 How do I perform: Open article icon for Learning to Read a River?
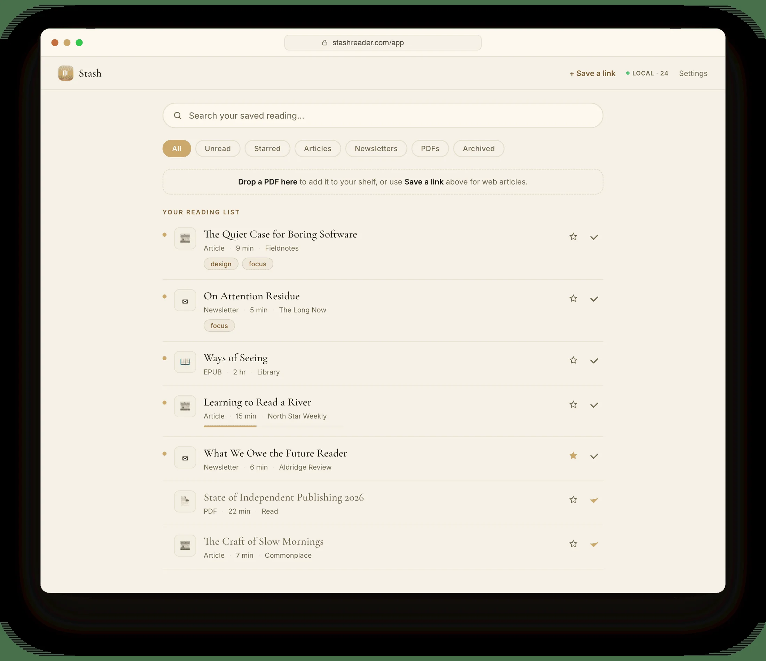(185, 406)
